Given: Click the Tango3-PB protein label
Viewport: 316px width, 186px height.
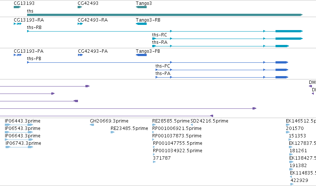Looking at the screenshot, I should pyautogui.click(x=148, y=51).
